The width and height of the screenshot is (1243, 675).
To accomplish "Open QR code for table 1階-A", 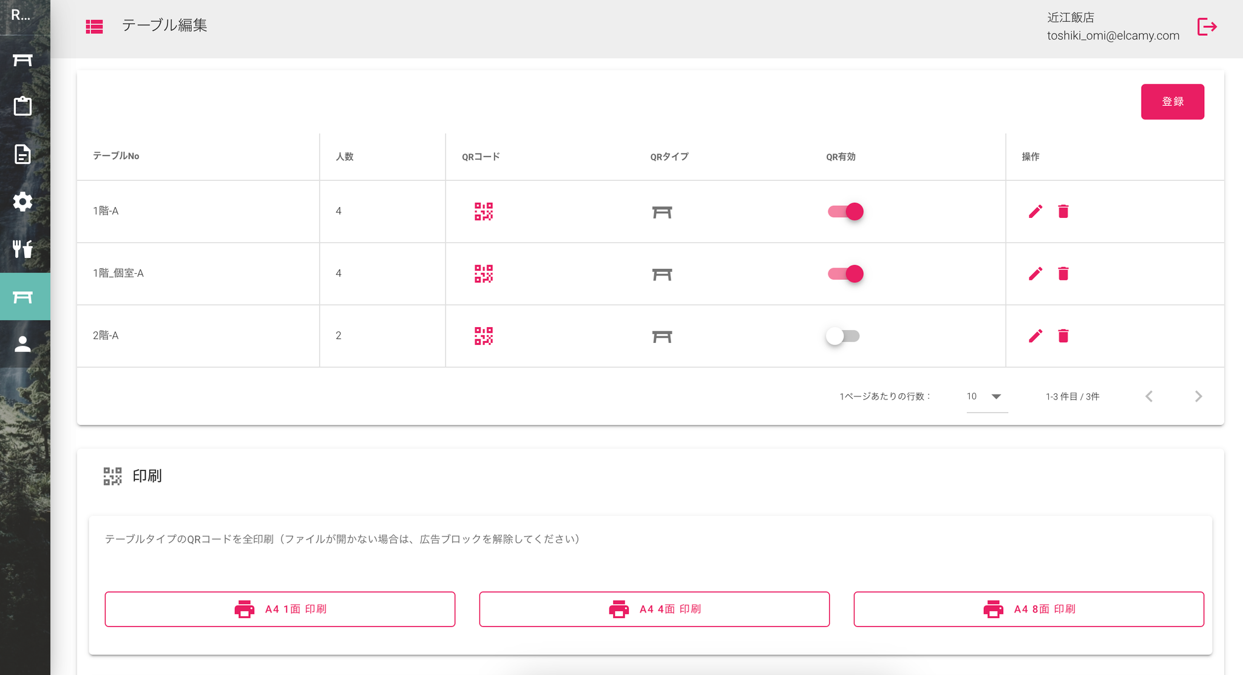I will point(483,211).
